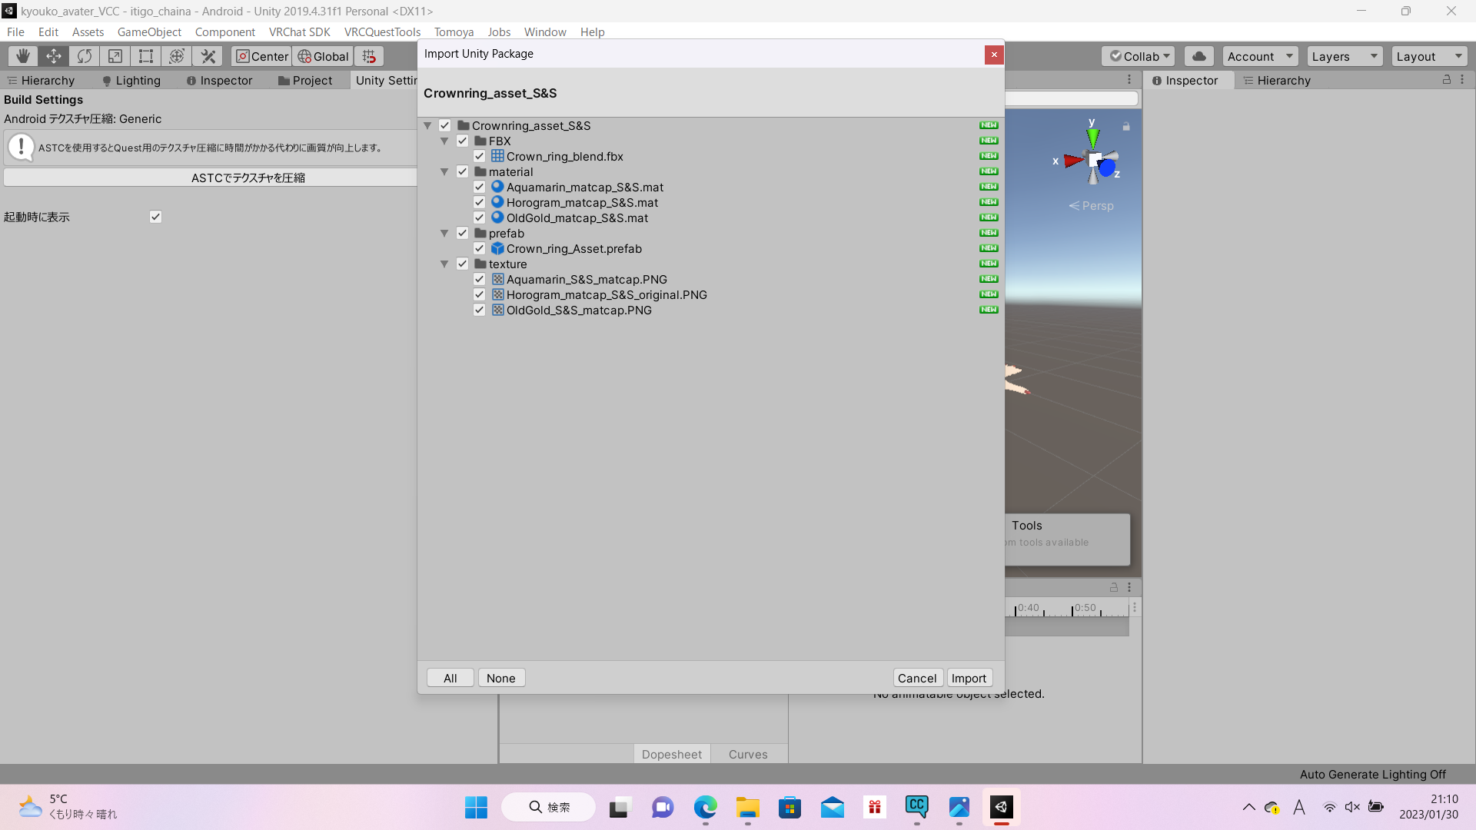Click the green Y axis gizmo cone

pyautogui.click(x=1092, y=139)
